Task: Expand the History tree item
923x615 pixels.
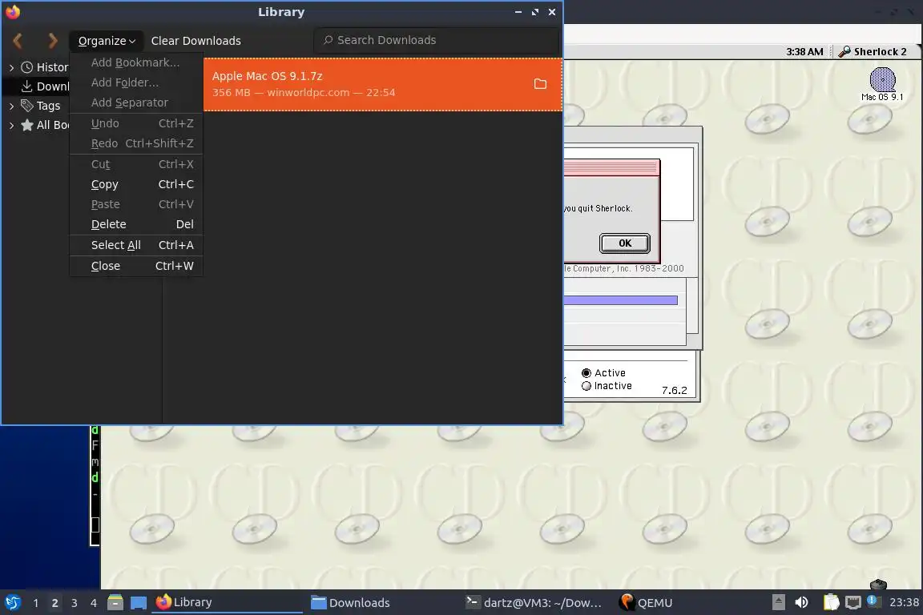Action: tap(11, 68)
